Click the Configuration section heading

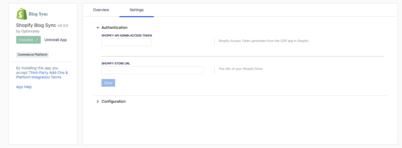(113, 102)
